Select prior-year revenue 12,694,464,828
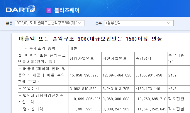 pyautogui.click(x=117, y=75)
